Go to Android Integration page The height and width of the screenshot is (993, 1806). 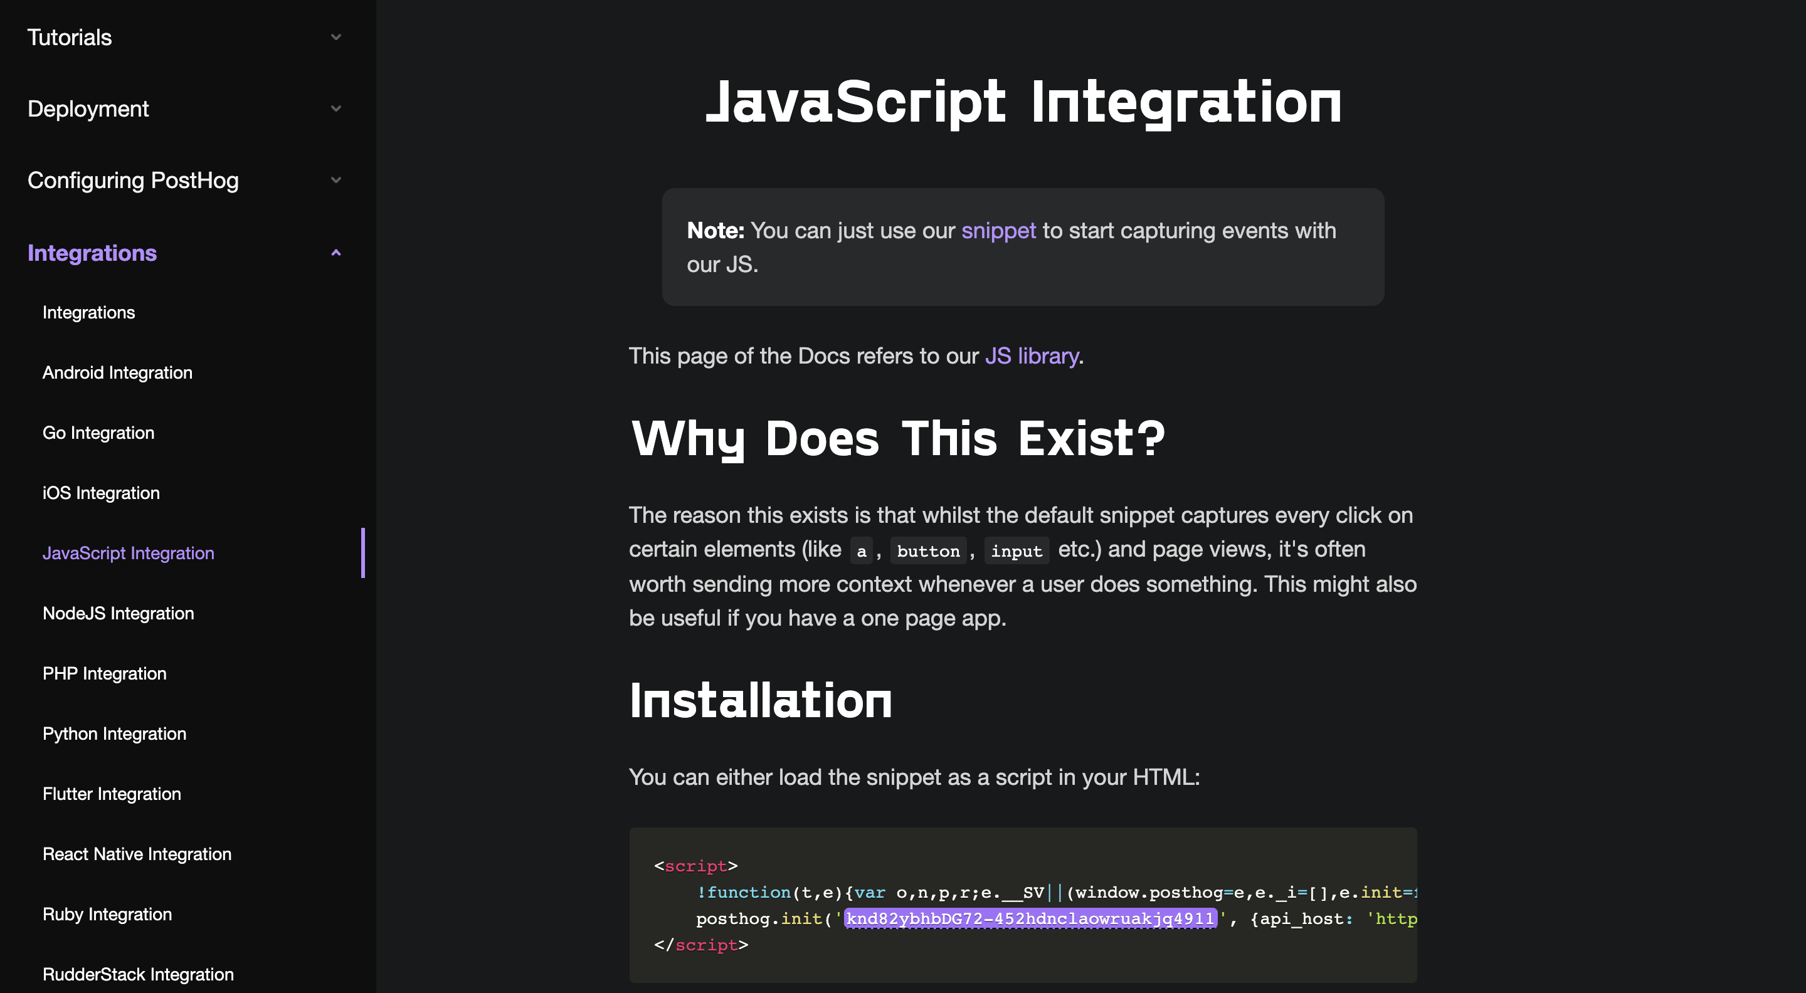[117, 373]
